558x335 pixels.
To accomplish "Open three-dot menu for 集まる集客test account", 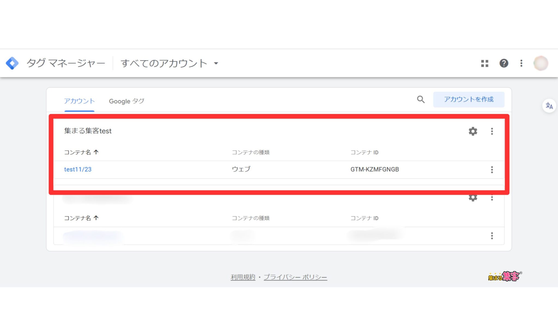I will 492,131.
